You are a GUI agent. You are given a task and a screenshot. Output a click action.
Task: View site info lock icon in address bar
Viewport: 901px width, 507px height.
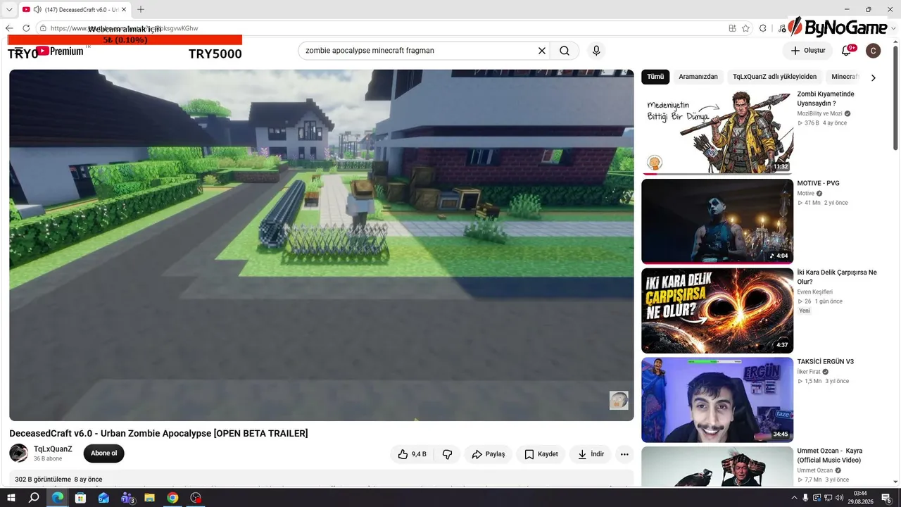coord(43,28)
